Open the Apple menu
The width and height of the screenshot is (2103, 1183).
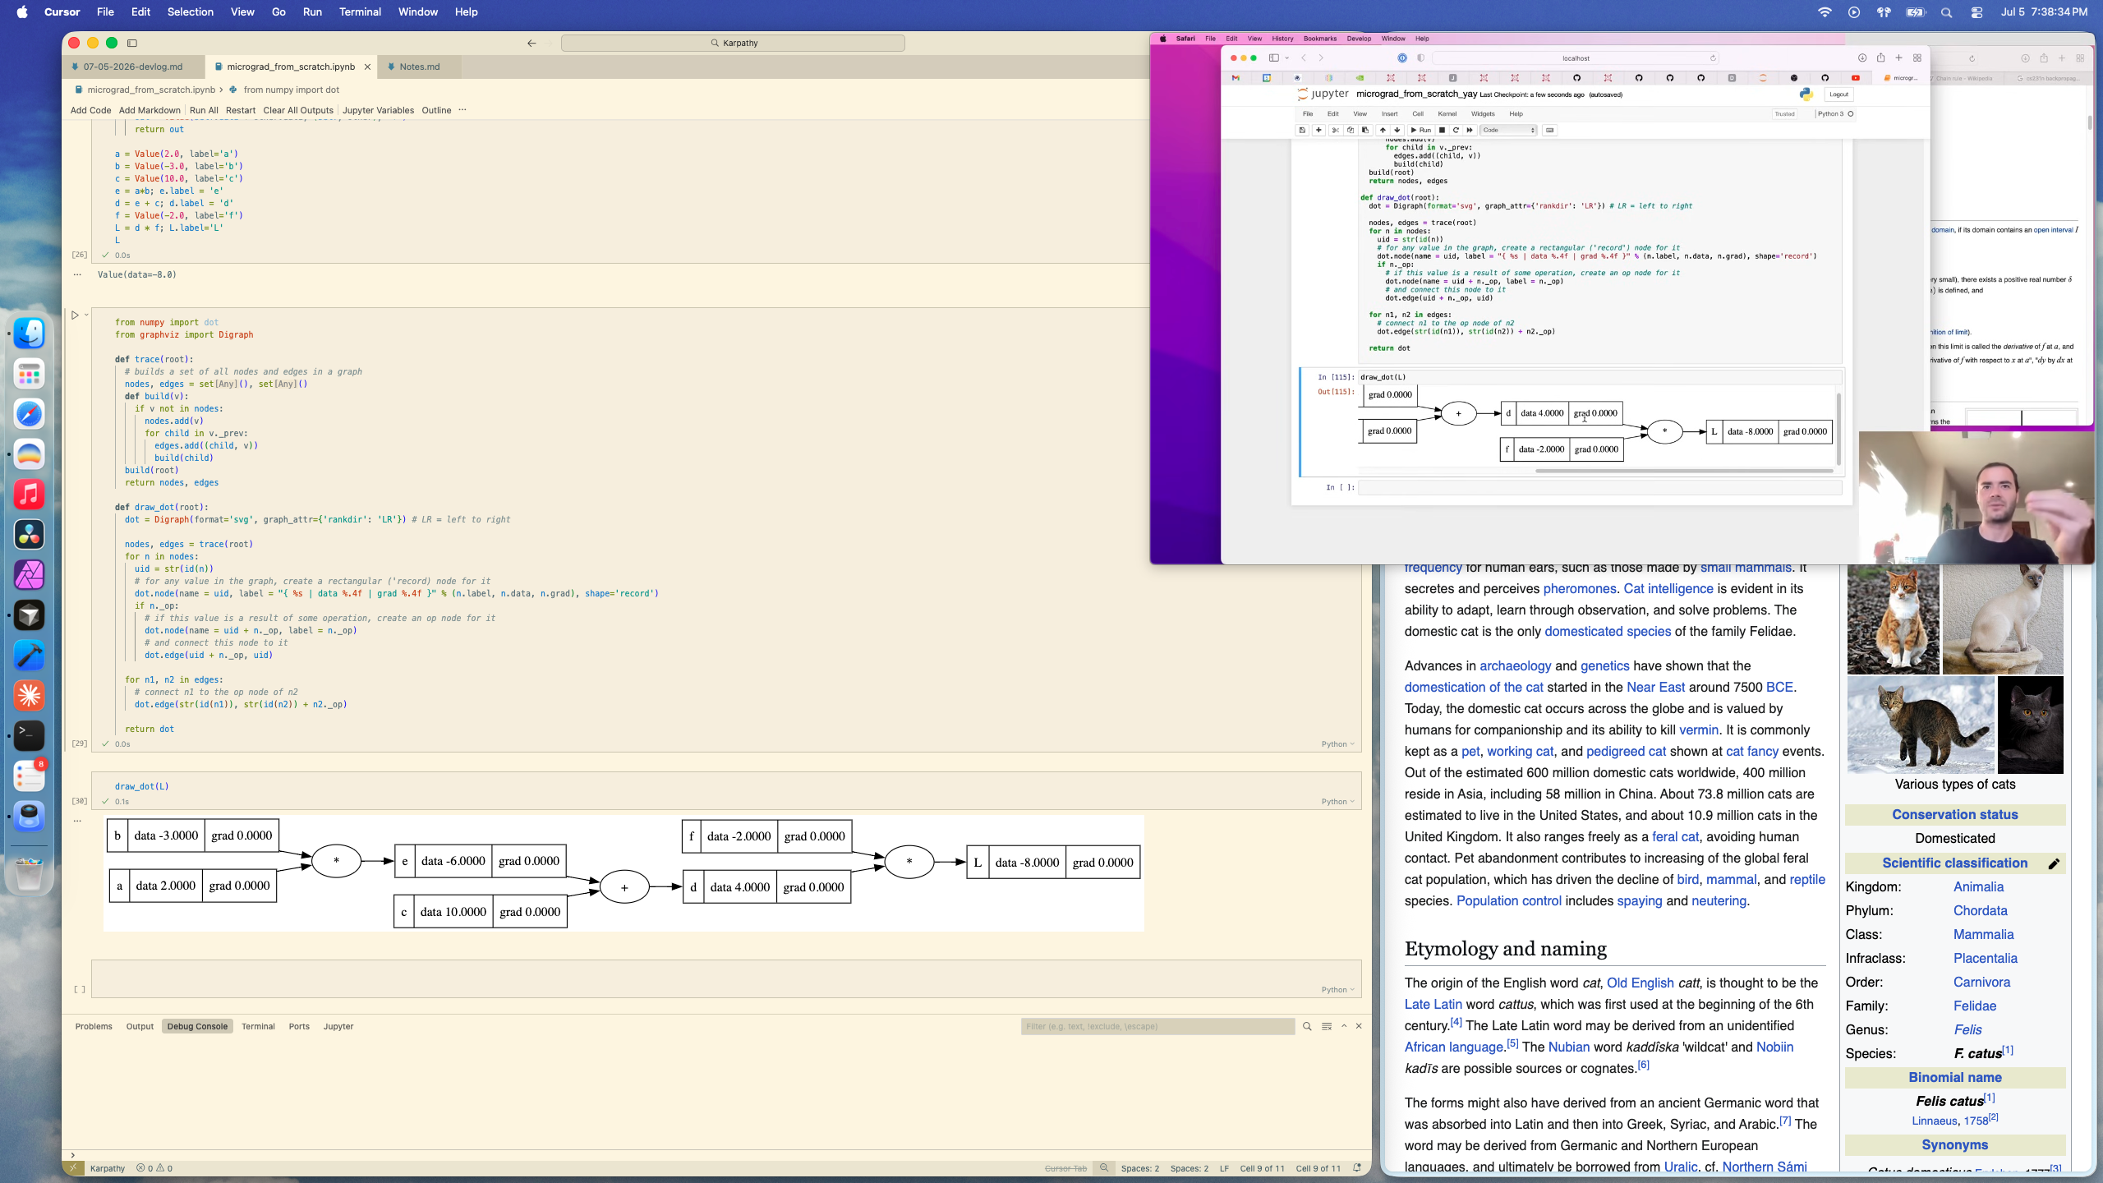pos(22,12)
